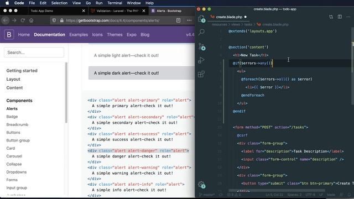Open the Run and Debug view
Viewport: 354px width, 199px height.
[x=201, y=60]
